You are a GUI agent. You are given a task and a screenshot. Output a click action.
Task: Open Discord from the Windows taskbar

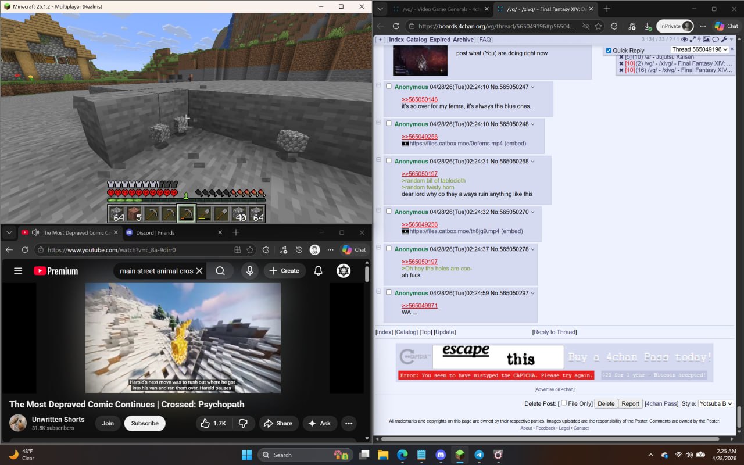(x=441, y=455)
